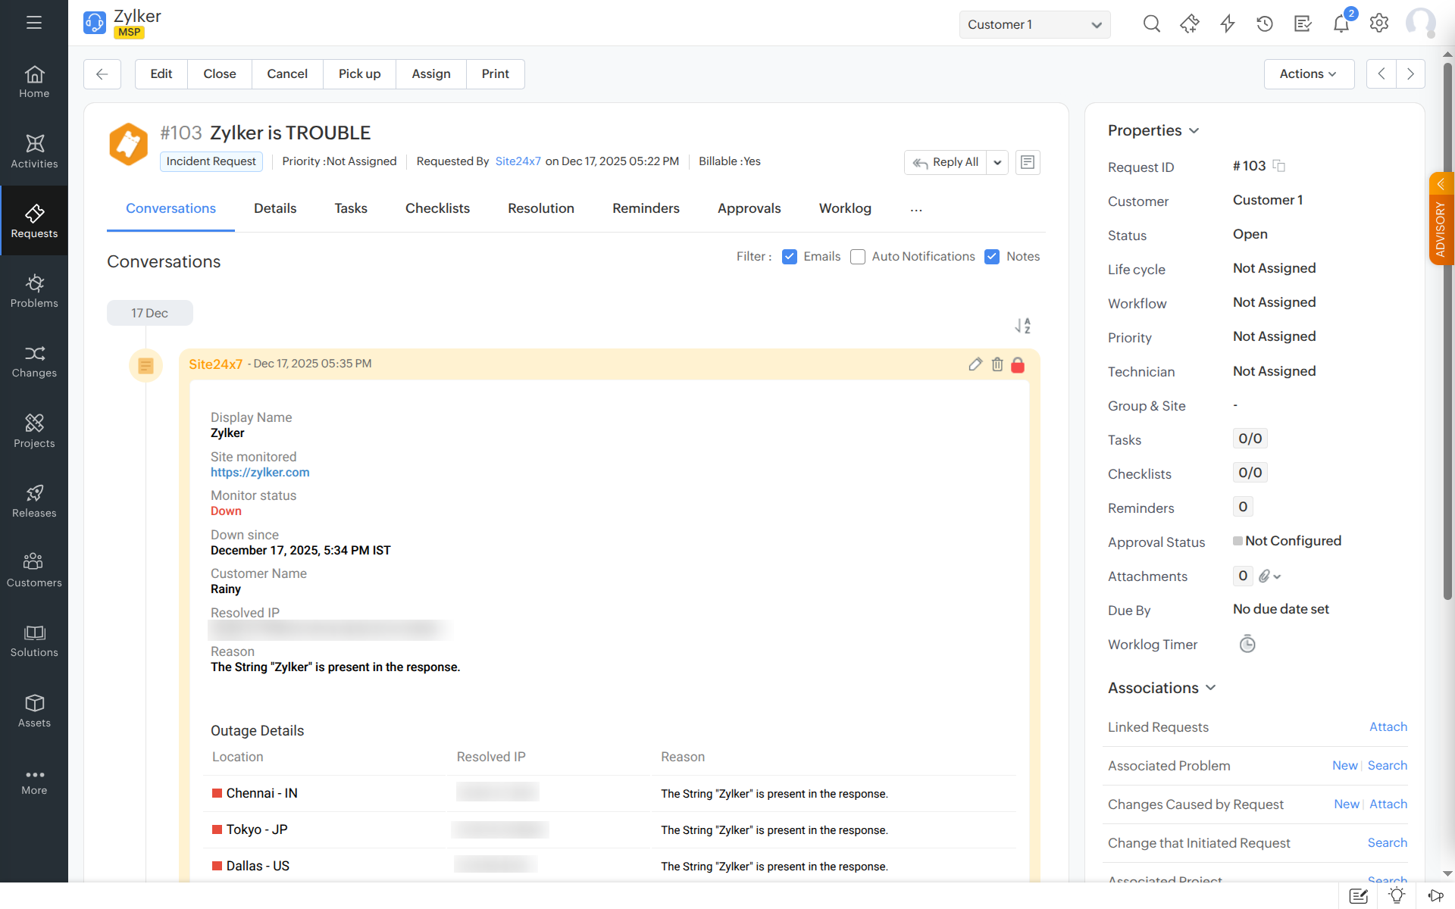The image size is (1455, 909).
Task: Click the red lock icon on note
Action: point(1018,365)
